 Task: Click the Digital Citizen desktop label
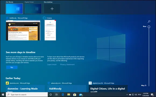pos(29,2)
